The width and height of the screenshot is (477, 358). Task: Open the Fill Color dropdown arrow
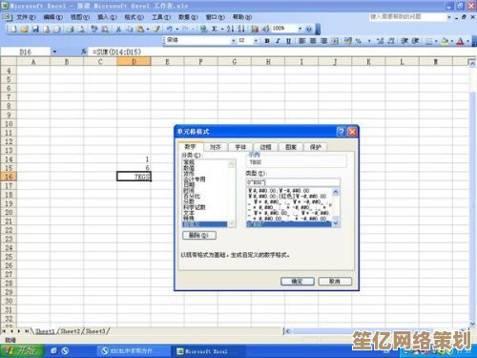coord(452,41)
